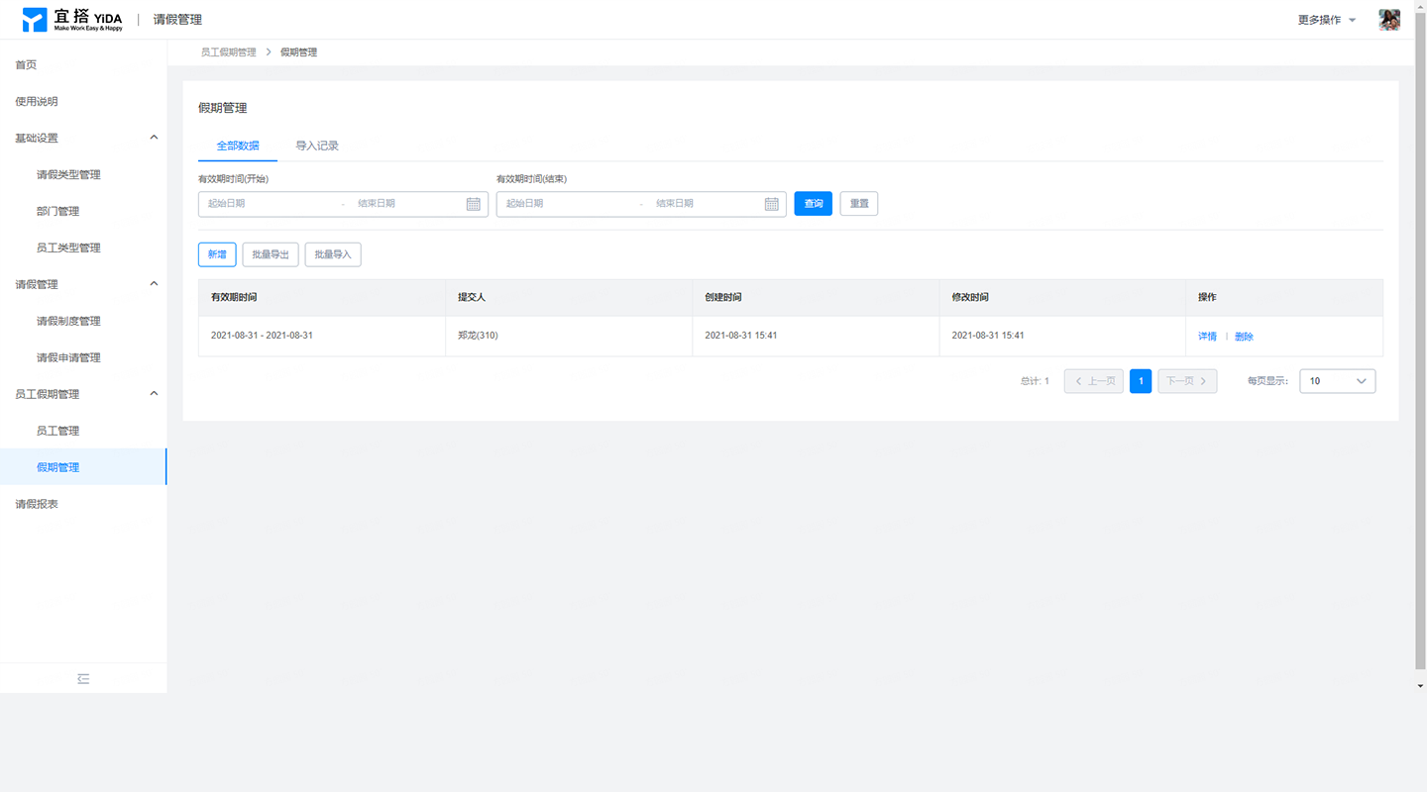Collapse the 请假管理 sidebar section chevron
The image size is (1427, 792).
click(x=154, y=284)
